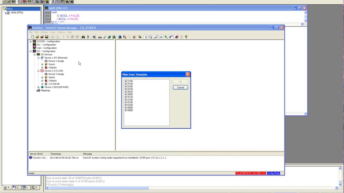Viewport: 344px width, 193px height.
Task: Expand Outputs under Device 1
Action: tap(42, 68)
